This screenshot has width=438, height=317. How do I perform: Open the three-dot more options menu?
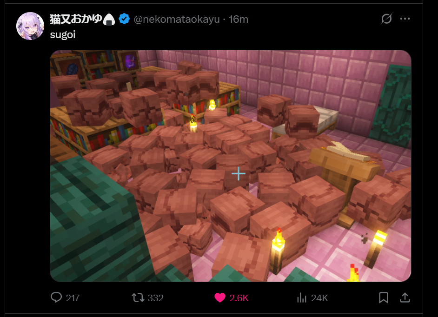click(x=405, y=19)
